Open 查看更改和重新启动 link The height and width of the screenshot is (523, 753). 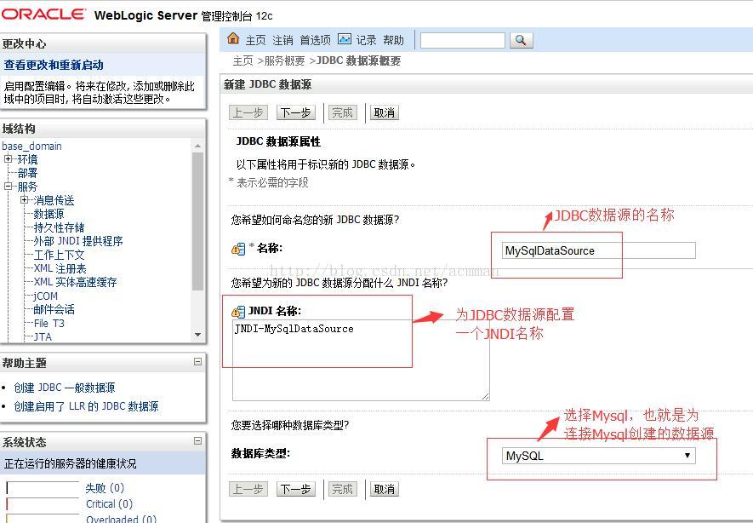point(54,65)
